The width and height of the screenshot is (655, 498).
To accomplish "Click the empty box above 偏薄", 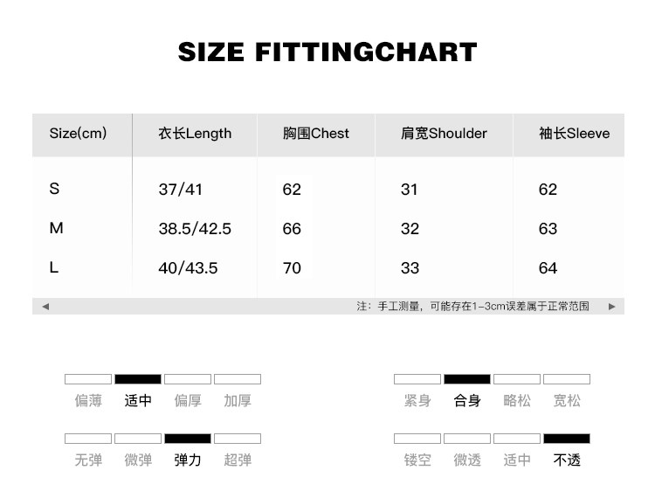I will click(x=88, y=379).
